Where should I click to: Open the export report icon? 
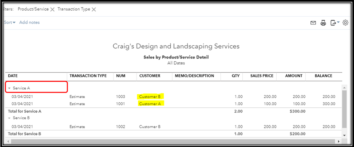pos(333,23)
